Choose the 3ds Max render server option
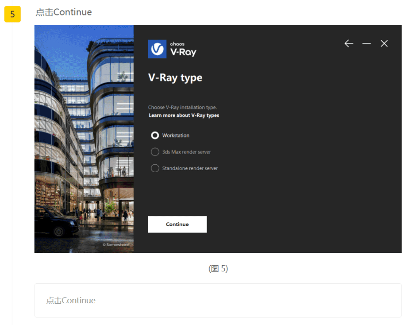The image size is (408, 325). click(x=155, y=152)
